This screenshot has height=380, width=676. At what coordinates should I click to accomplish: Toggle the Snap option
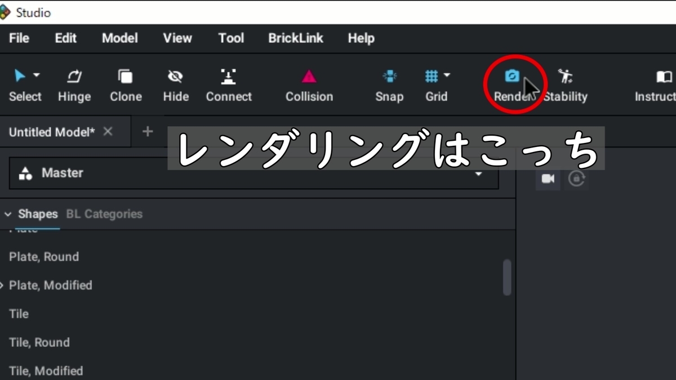(x=389, y=86)
